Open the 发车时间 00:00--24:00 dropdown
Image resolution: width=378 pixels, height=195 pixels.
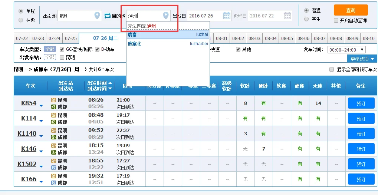click(x=346, y=50)
